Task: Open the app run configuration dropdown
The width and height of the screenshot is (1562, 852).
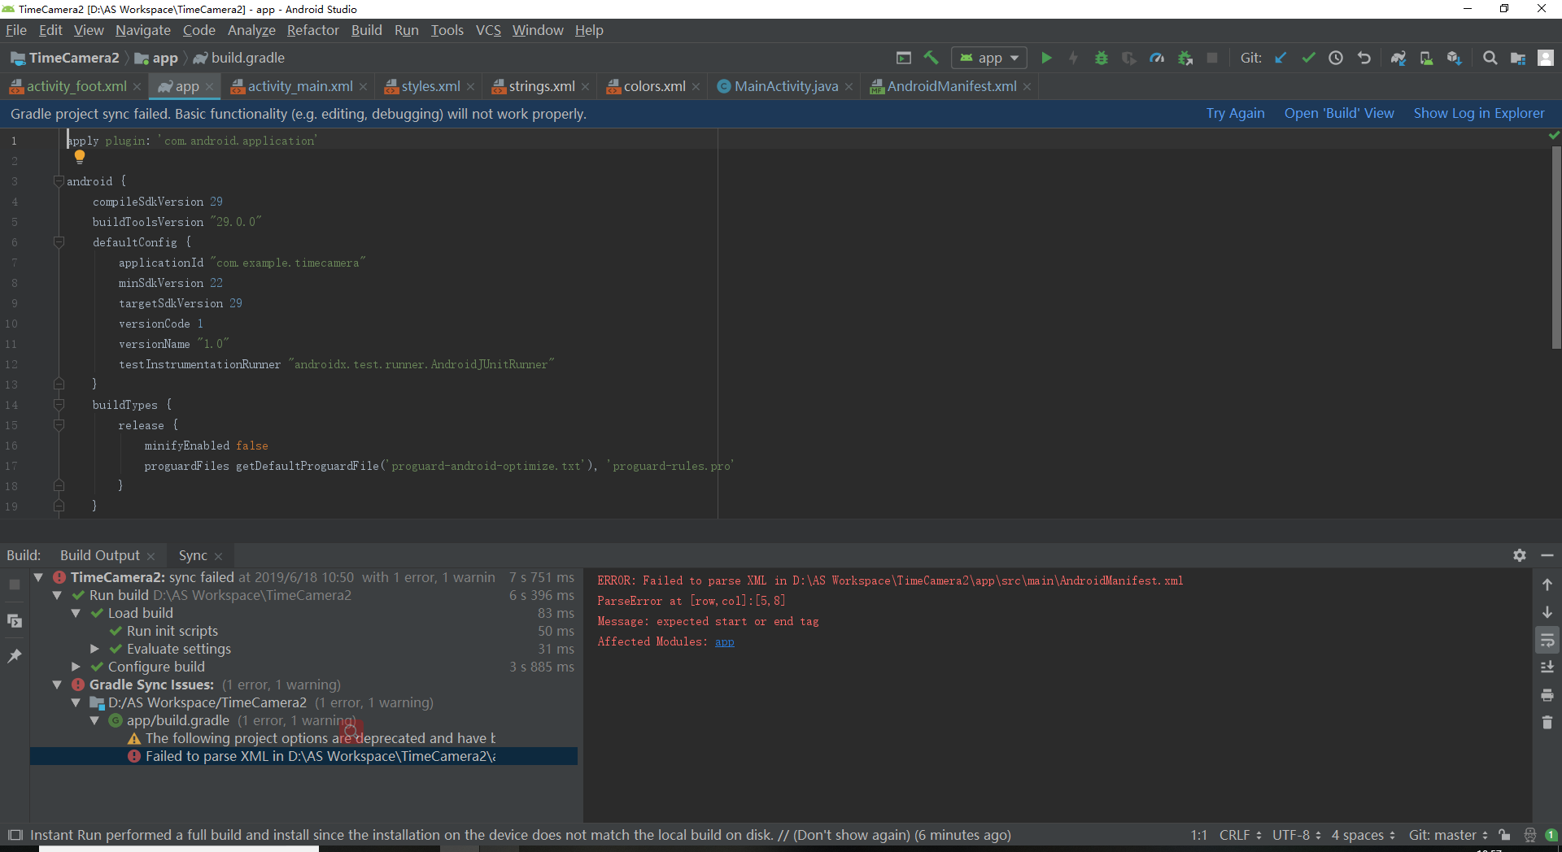Action: click(989, 58)
